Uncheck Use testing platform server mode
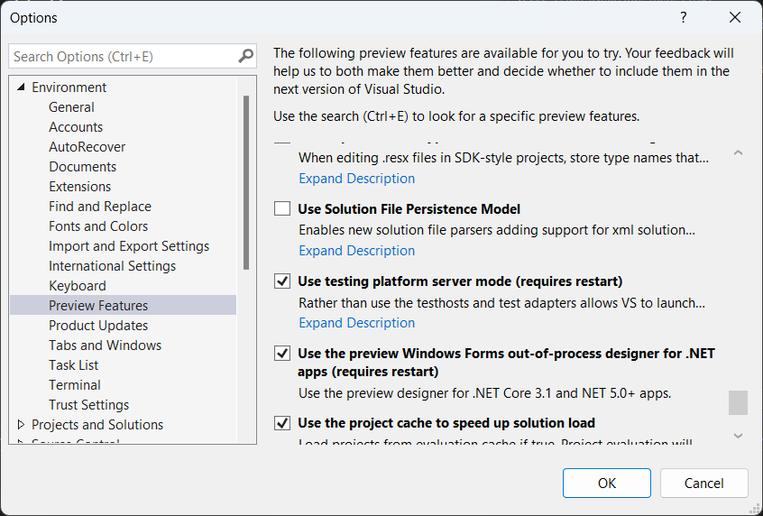Screen dimensions: 763x516 (282, 281)
